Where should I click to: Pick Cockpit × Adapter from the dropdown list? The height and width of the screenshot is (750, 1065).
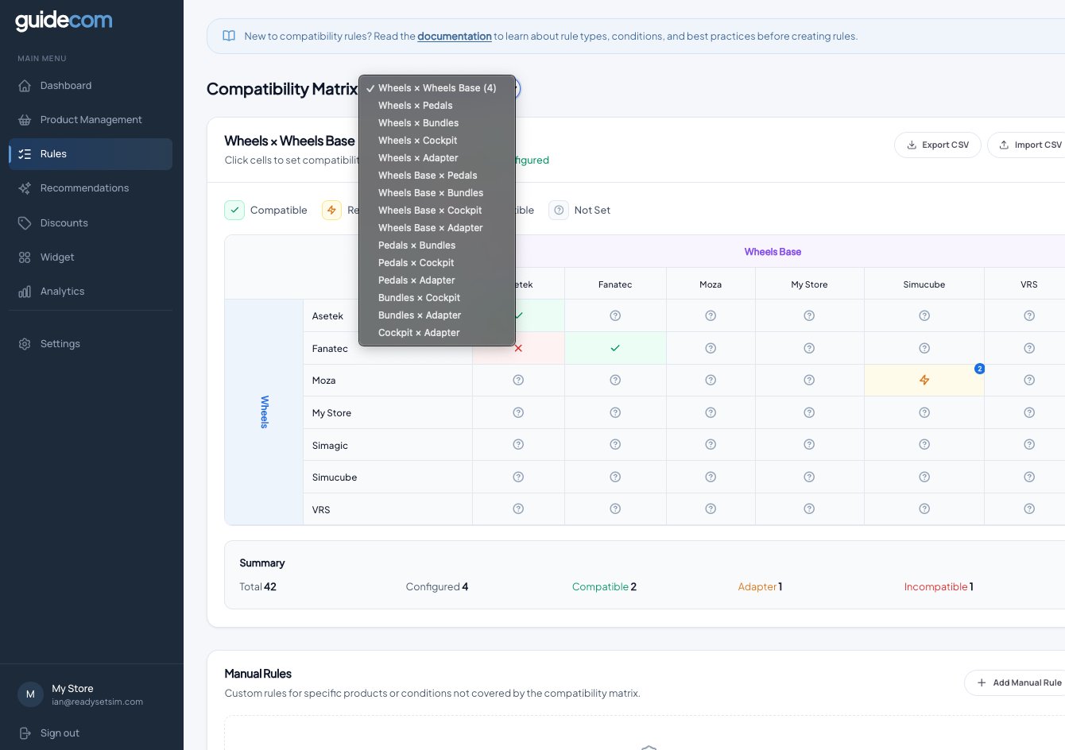click(x=419, y=332)
